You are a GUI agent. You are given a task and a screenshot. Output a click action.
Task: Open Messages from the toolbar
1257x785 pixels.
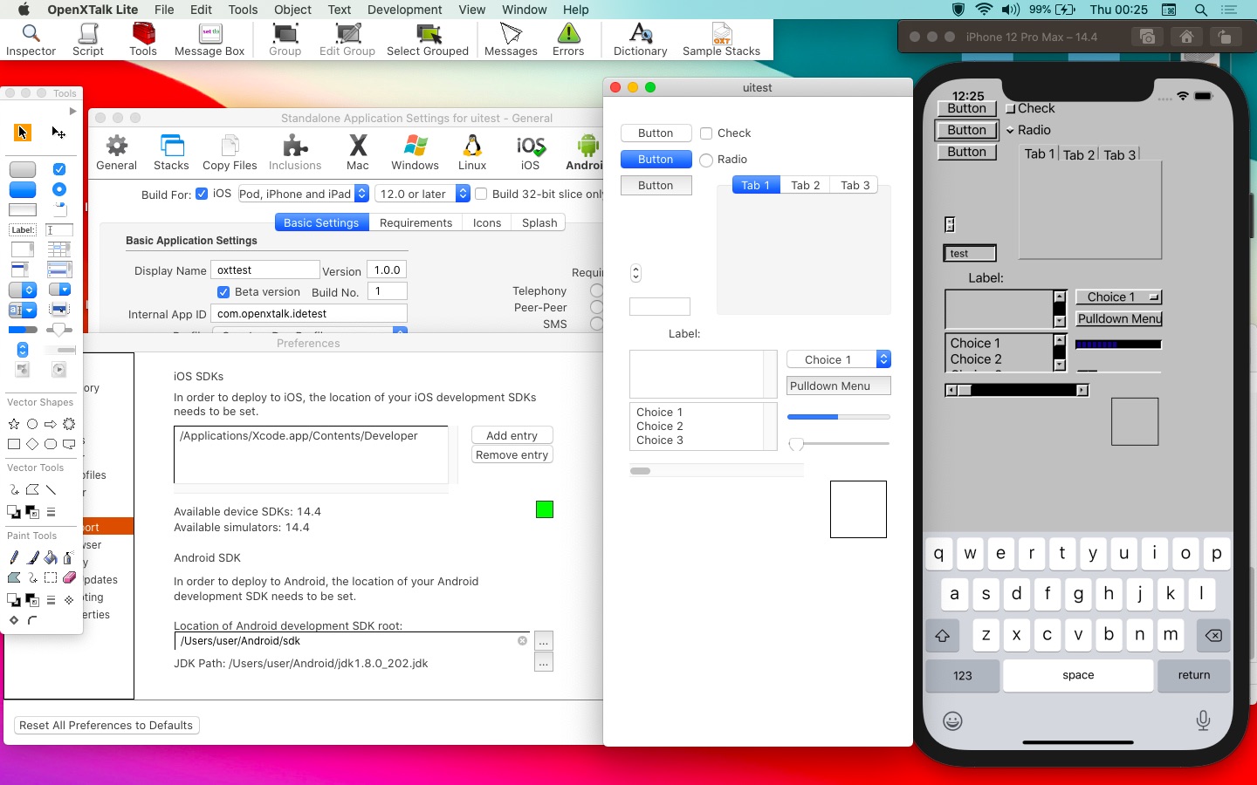coord(511,39)
